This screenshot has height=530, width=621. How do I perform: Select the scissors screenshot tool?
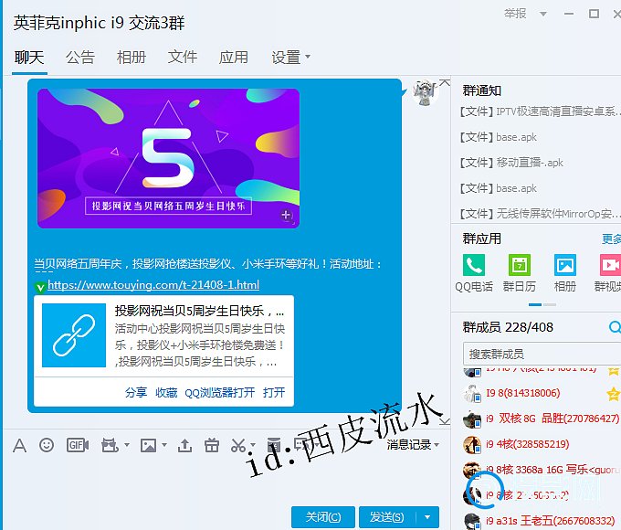(238, 445)
